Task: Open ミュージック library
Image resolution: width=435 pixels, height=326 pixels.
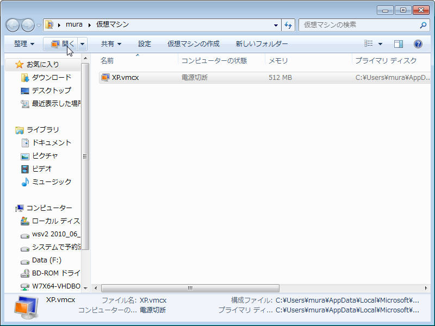Action: (52, 182)
